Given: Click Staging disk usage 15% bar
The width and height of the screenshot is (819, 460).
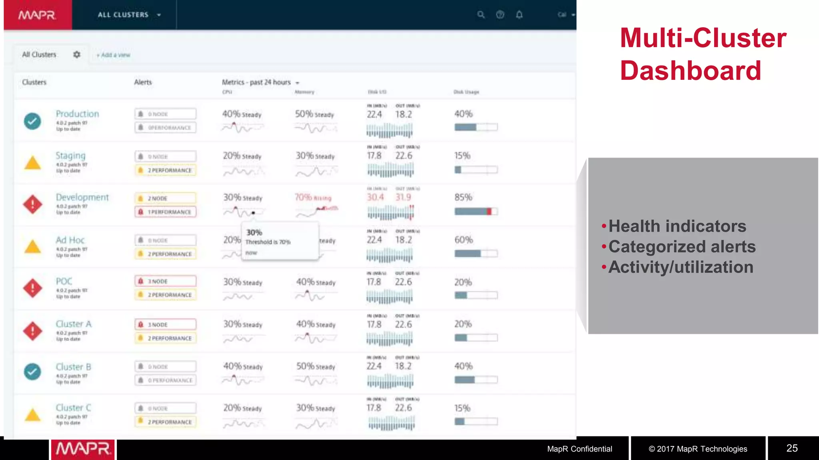Looking at the screenshot, I should pos(476,170).
